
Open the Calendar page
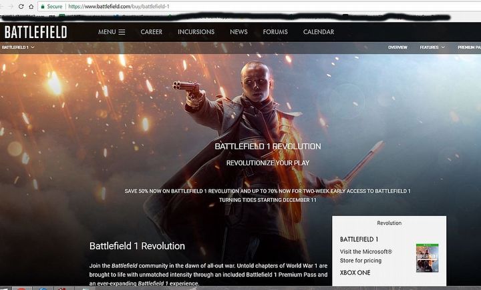point(318,32)
